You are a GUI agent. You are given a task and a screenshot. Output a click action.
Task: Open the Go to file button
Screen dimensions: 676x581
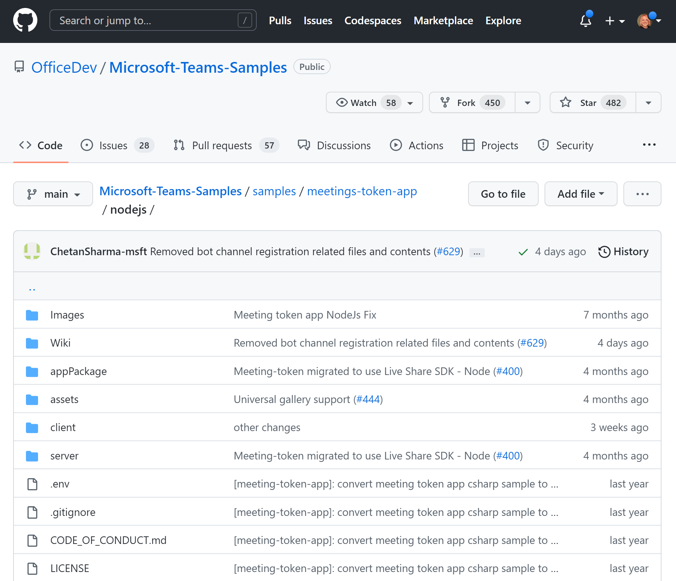(503, 193)
